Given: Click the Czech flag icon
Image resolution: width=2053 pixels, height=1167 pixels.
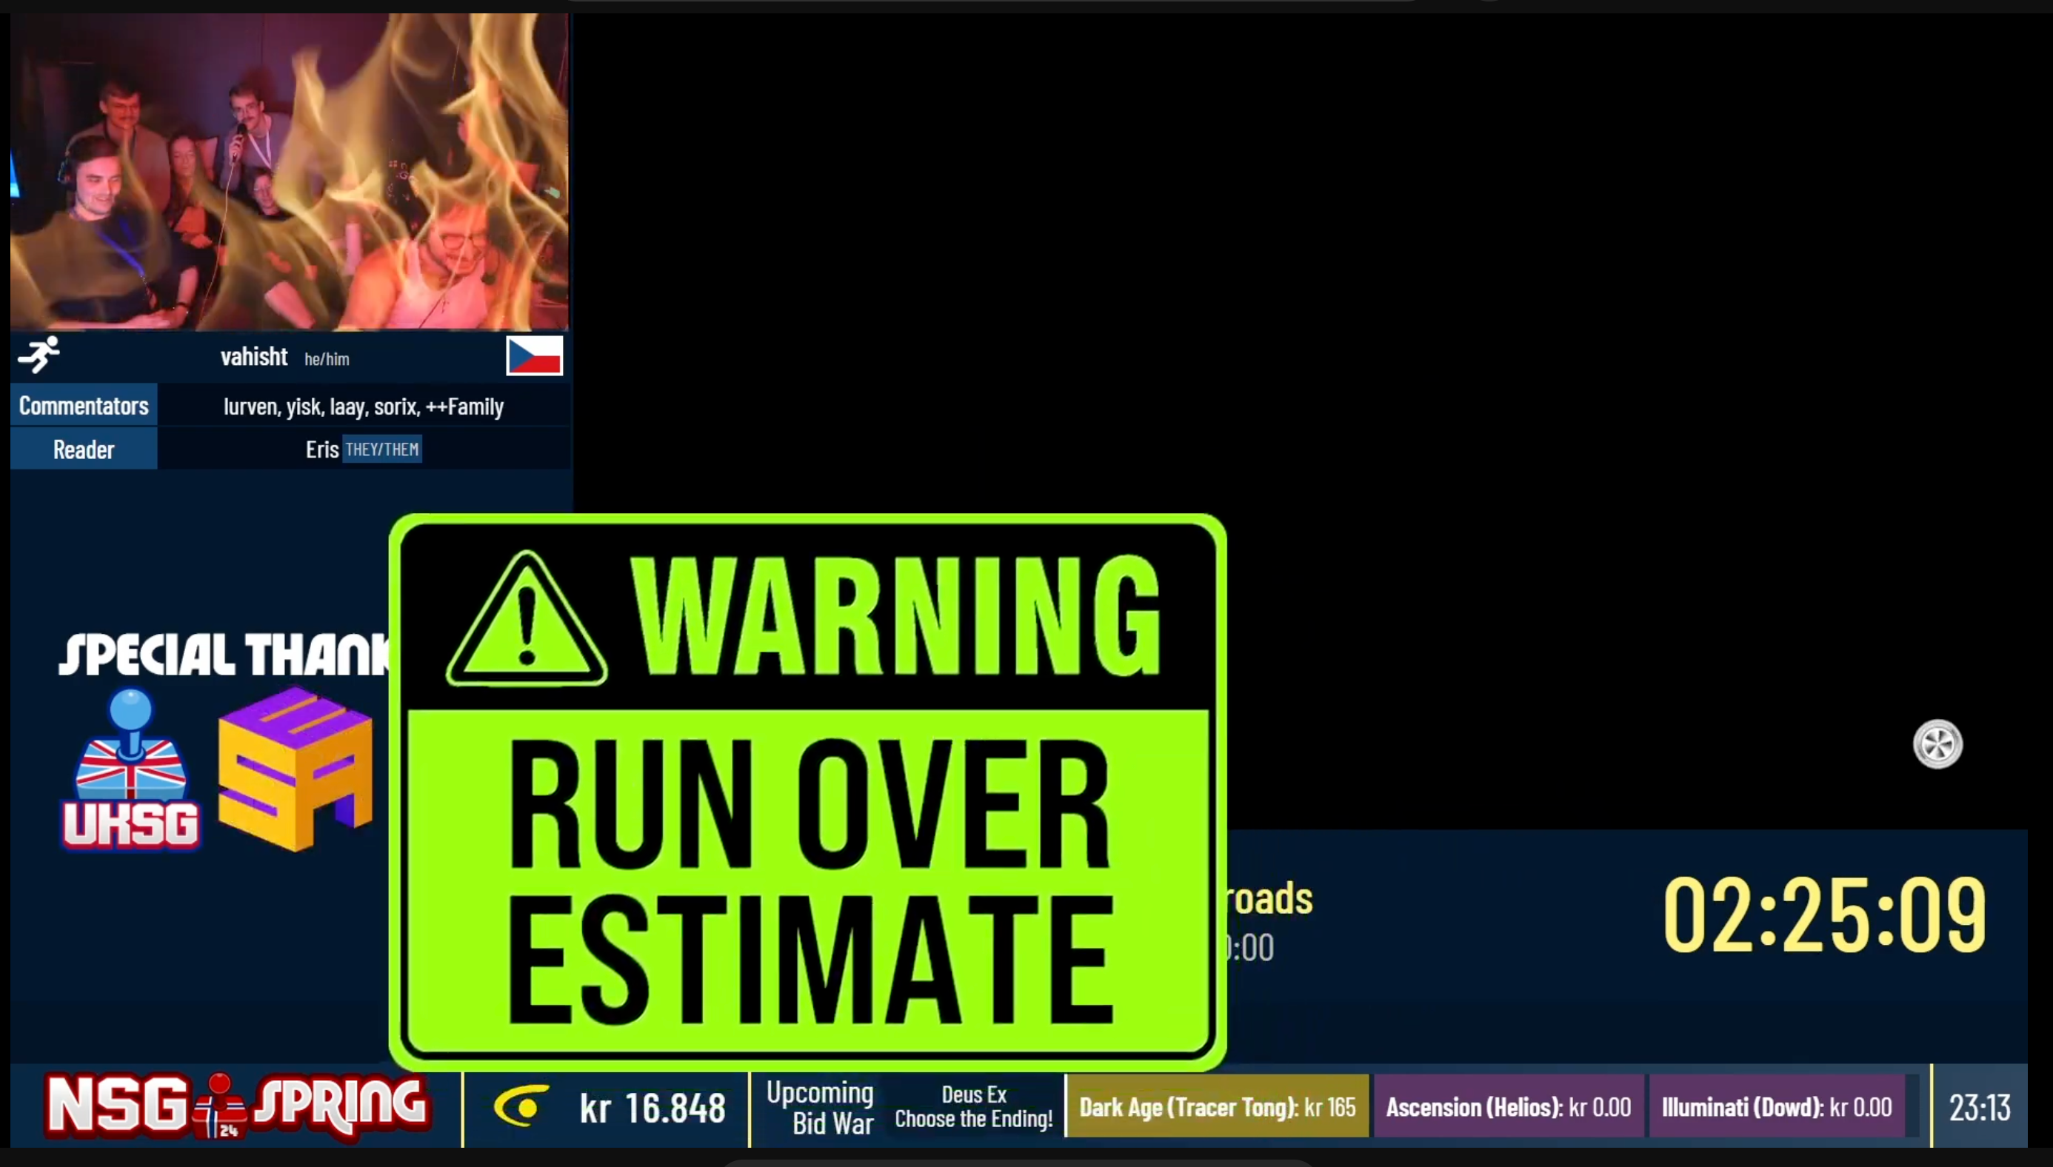Looking at the screenshot, I should point(534,356).
